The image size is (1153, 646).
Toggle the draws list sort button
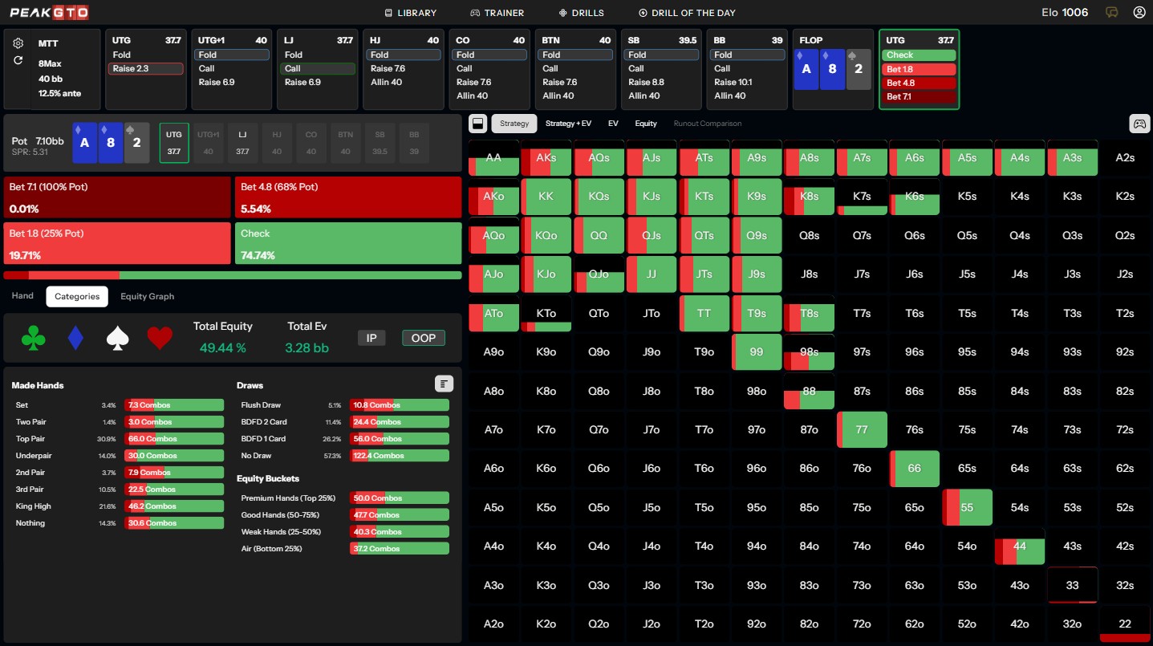(x=444, y=384)
